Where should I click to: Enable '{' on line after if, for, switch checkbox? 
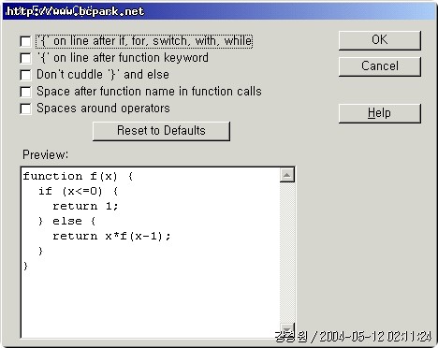(25, 41)
